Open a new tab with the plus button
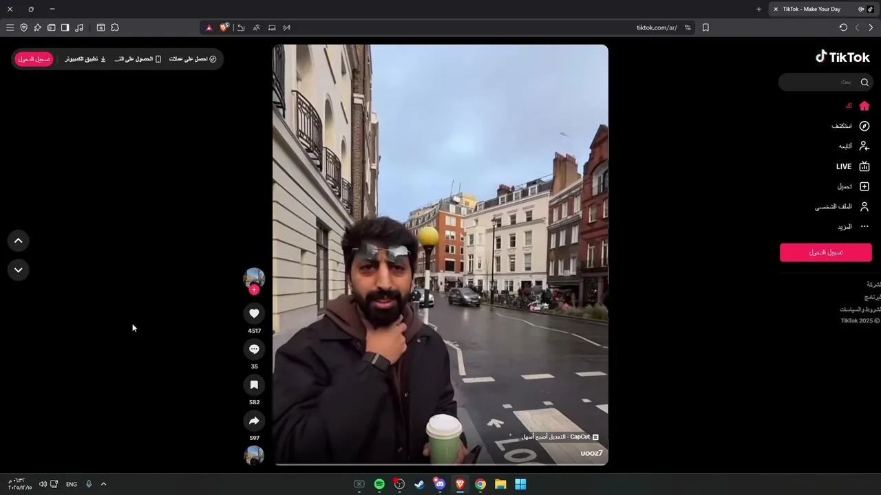 point(758,9)
